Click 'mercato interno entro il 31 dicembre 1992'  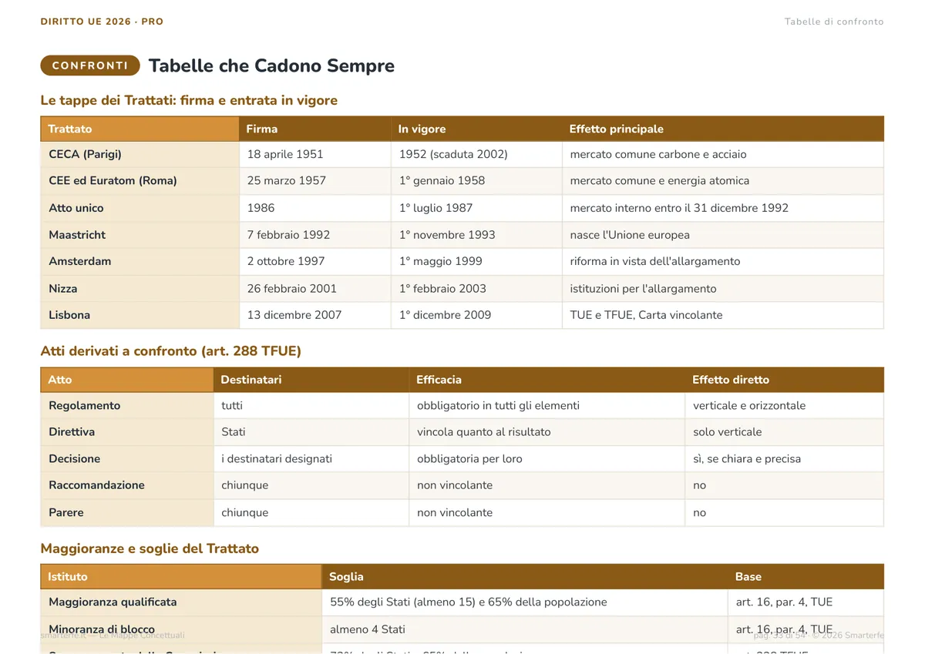coord(679,208)
